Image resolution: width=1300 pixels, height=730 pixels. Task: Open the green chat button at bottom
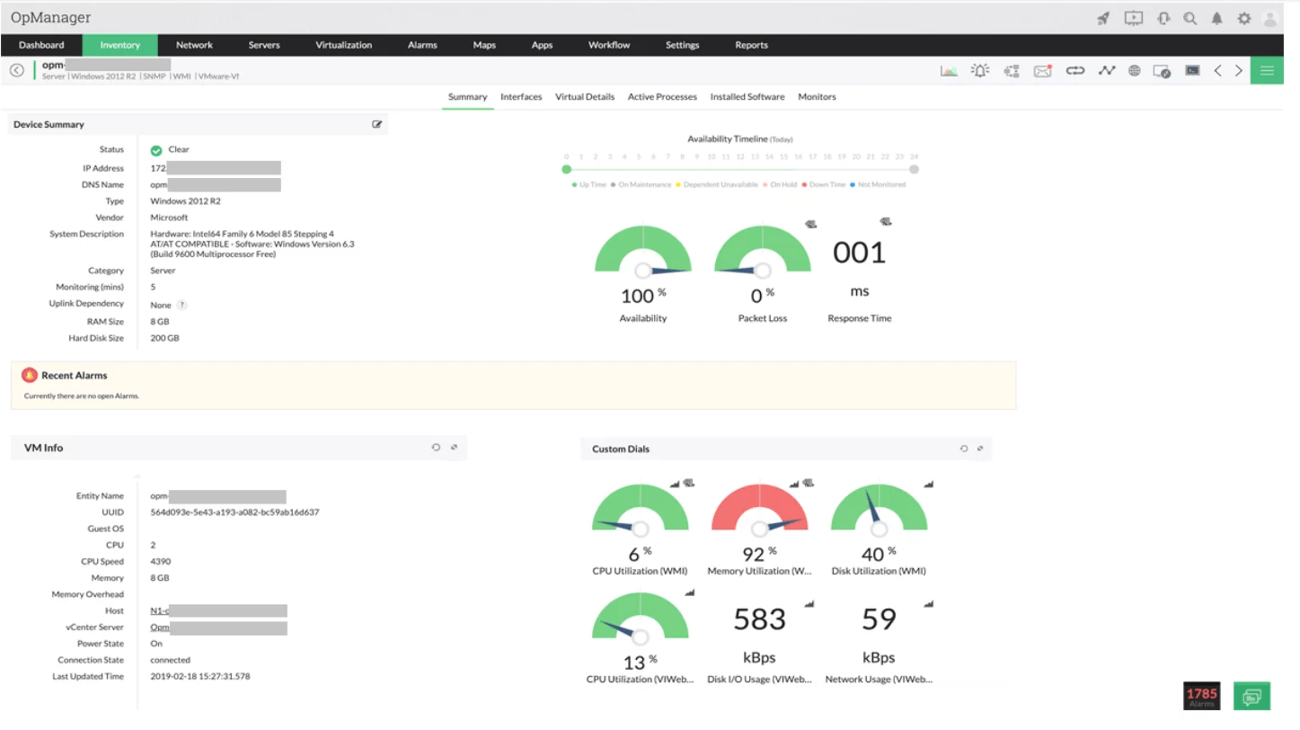tap(1252, 696)
